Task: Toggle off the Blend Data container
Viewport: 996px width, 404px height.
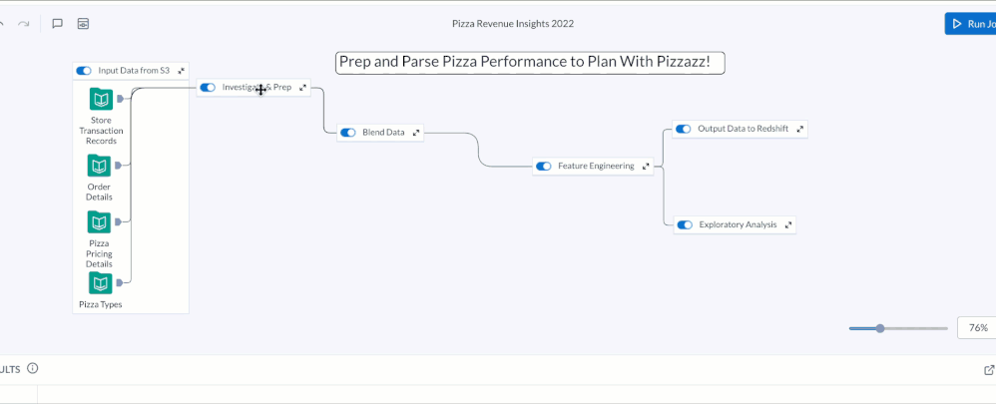Action: tap(348, 132)
